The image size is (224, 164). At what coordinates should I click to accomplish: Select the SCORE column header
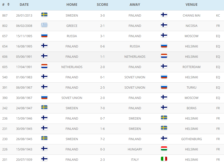click(103, 5)
